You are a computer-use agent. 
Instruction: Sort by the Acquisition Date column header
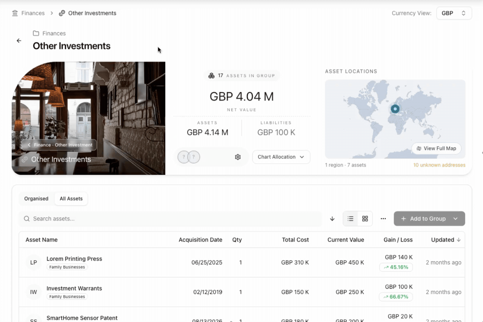click(x=200, y=240)
